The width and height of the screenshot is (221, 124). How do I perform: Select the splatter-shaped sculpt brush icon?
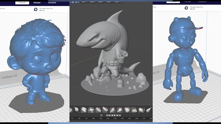120,110
